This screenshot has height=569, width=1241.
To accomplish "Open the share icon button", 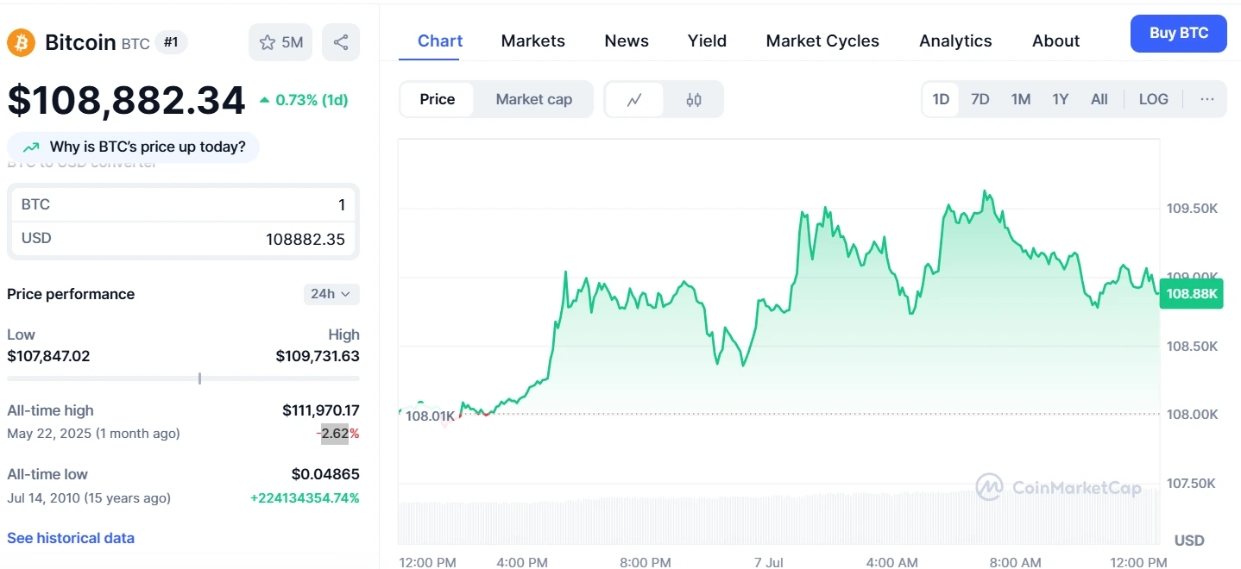I will [341, 42].
